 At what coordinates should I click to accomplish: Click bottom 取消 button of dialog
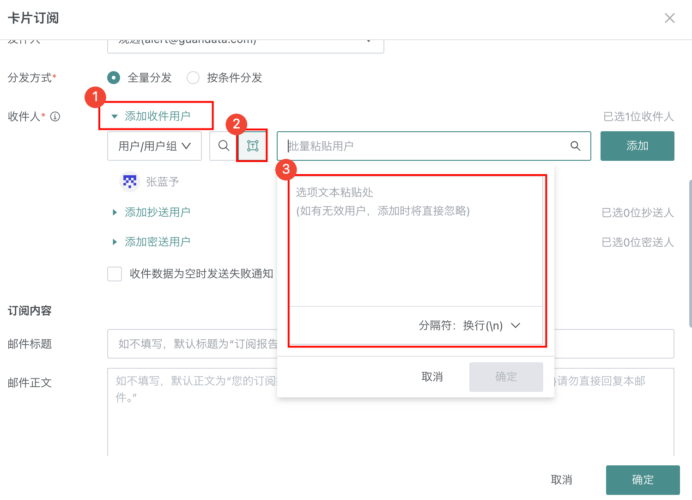point(561,480)
